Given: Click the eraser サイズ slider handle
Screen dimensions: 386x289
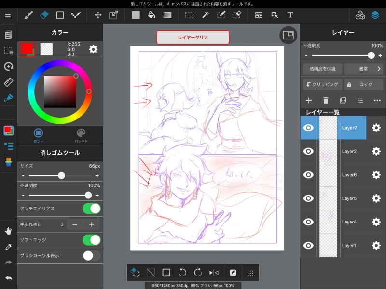Looking at the screenshot, I should coord(61,175).
